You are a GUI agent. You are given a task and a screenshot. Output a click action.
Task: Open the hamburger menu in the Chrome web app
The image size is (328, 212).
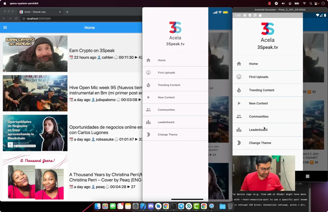coord(5,27)
